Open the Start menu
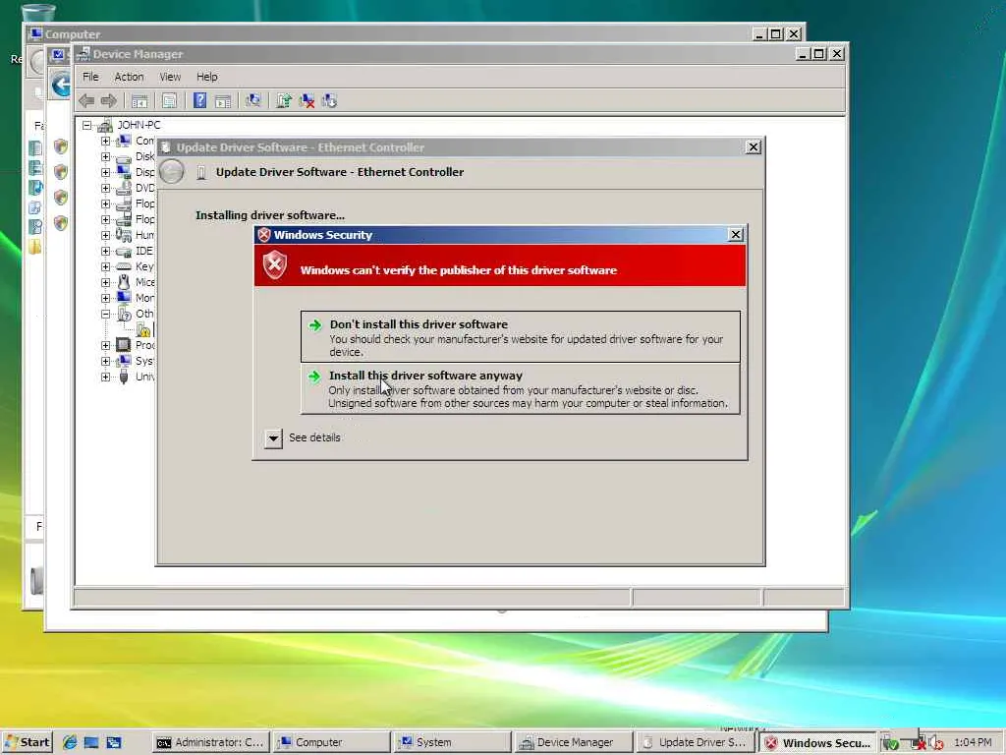The image size is (1006, 755). pos(27,742)
